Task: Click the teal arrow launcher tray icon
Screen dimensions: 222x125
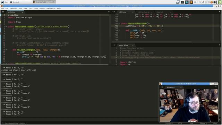Action: 187,2
